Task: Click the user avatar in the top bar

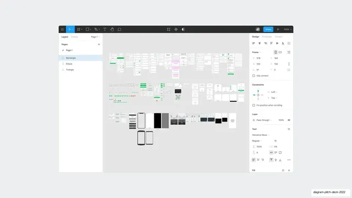Action: tap(258, 29)
